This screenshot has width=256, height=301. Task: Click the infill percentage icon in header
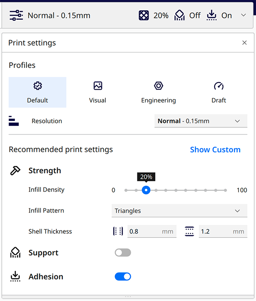tap(144, 15)
